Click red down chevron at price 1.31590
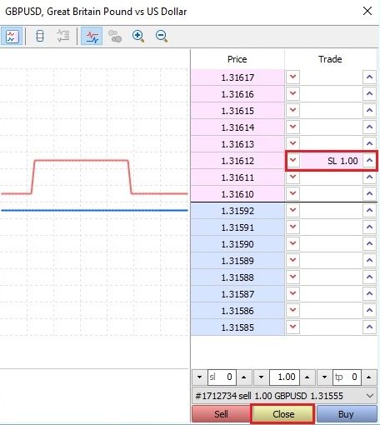Screen dimensions: 380x425 [x=292, y=243]
